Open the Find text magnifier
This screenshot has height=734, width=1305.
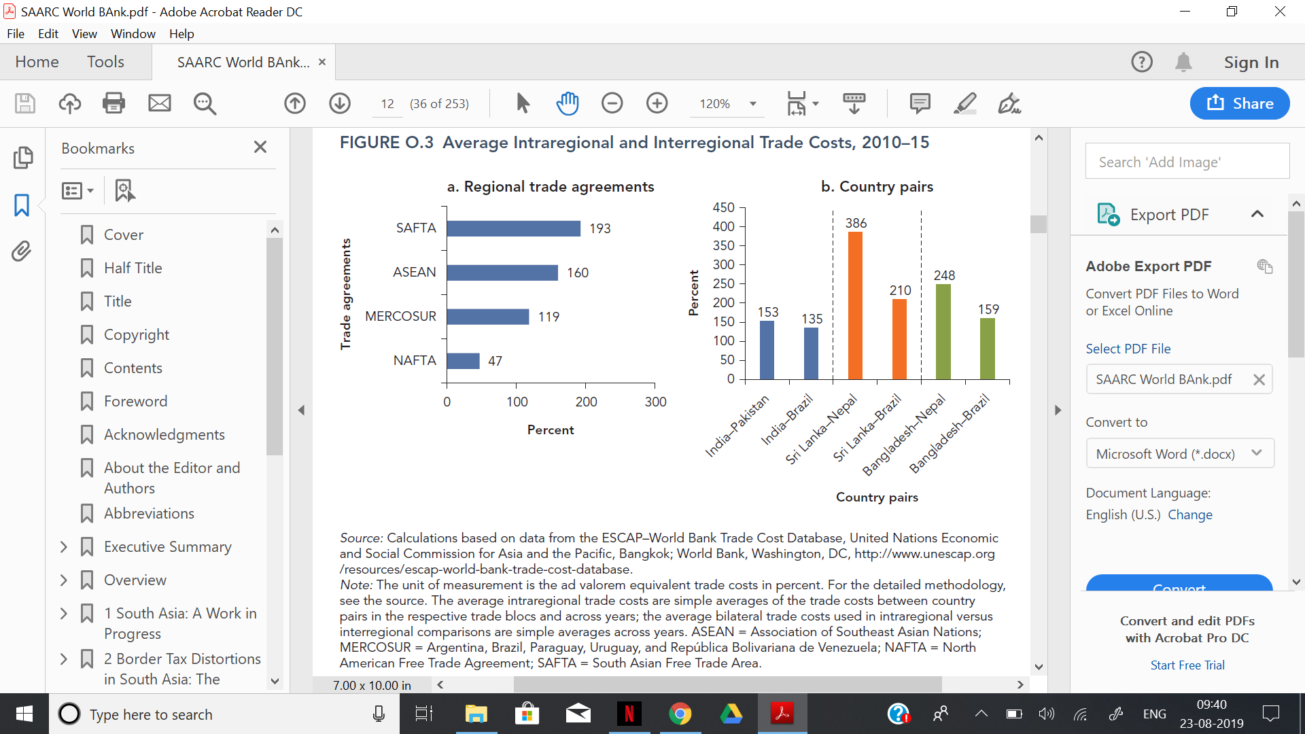tap(205, 103)
